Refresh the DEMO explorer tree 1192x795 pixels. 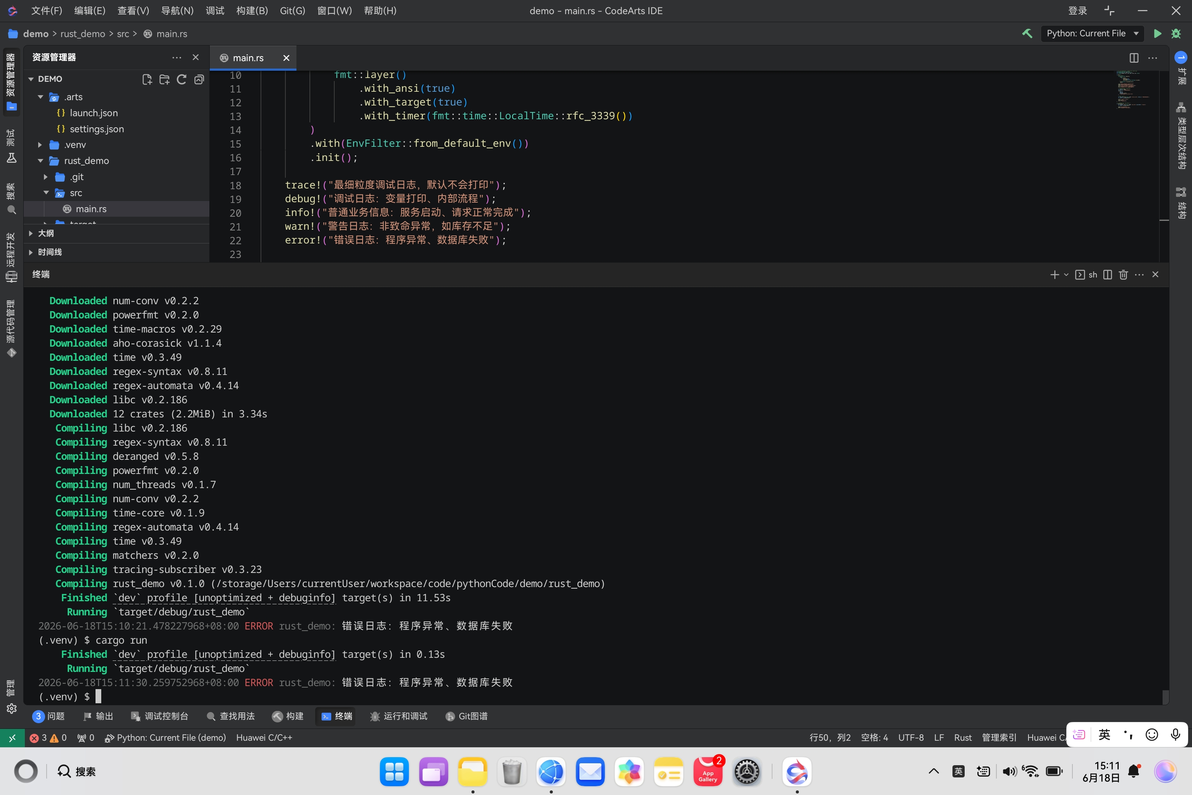pos(181,79)
